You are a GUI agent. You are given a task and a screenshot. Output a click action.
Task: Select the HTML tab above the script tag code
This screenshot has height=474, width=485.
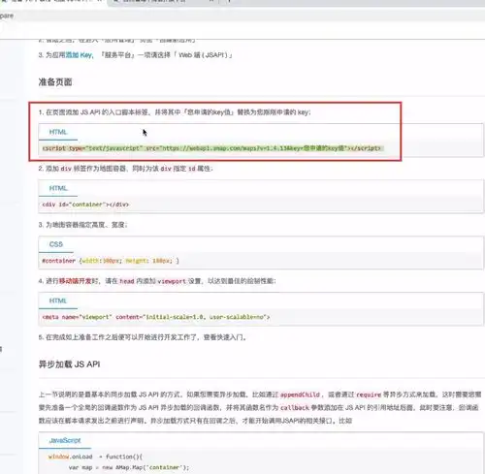pyautogui.click(x=58, y=132)
